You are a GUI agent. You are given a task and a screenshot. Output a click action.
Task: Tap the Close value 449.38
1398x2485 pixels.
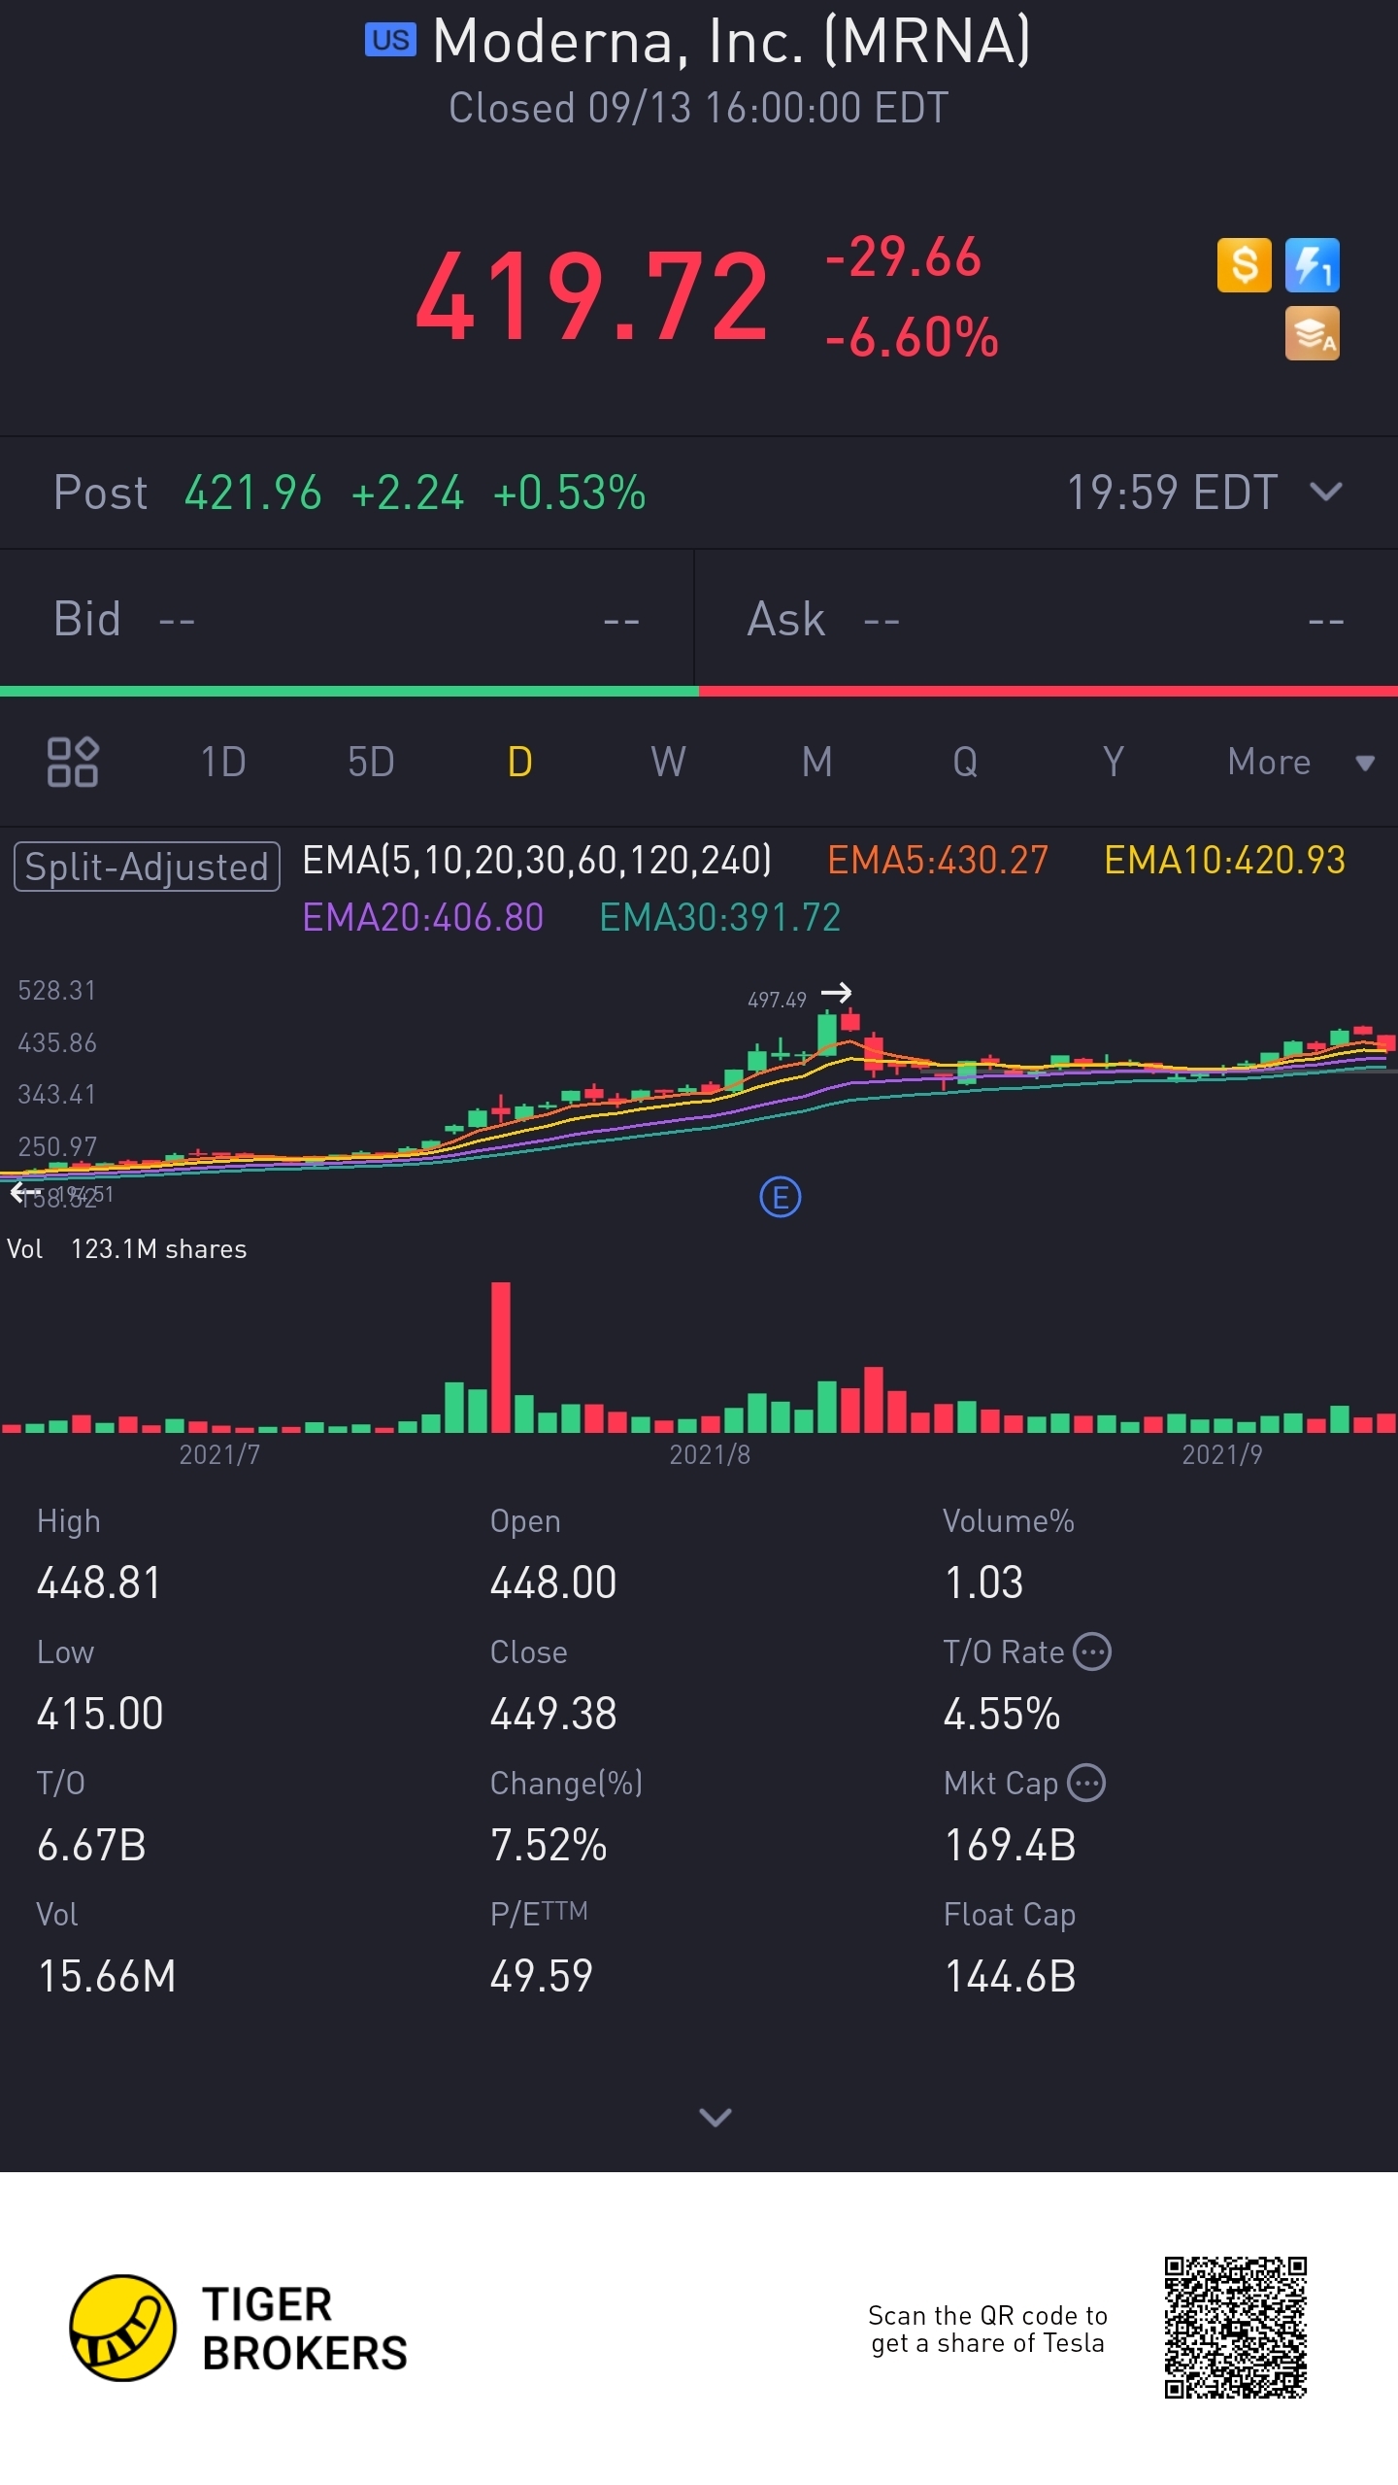click(x=553, y=1714)
